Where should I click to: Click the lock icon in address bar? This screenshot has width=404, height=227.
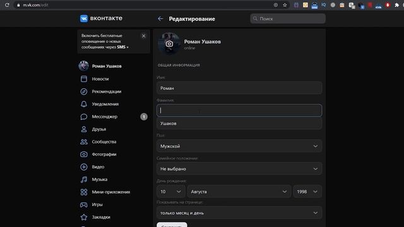[x=18, y=5]
